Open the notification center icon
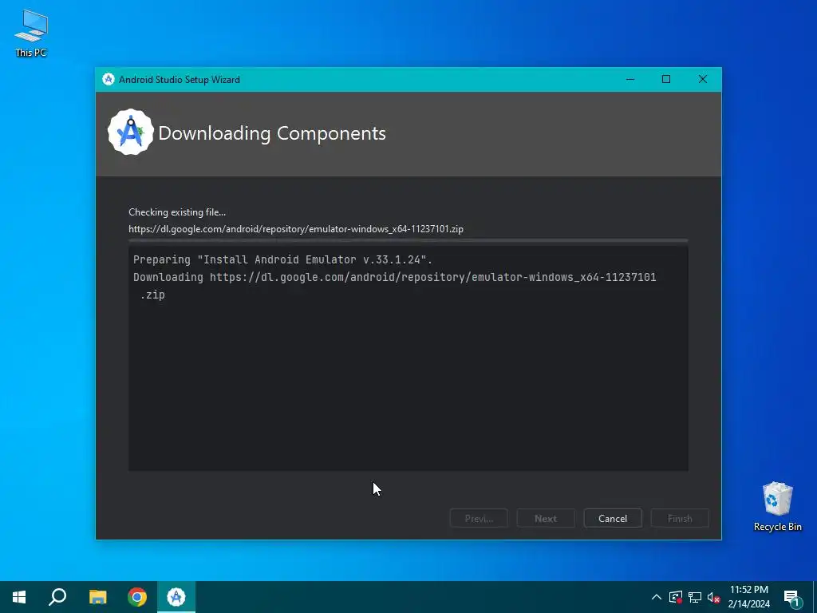This screenshot has width=817, height=613. tap(792, 597)
